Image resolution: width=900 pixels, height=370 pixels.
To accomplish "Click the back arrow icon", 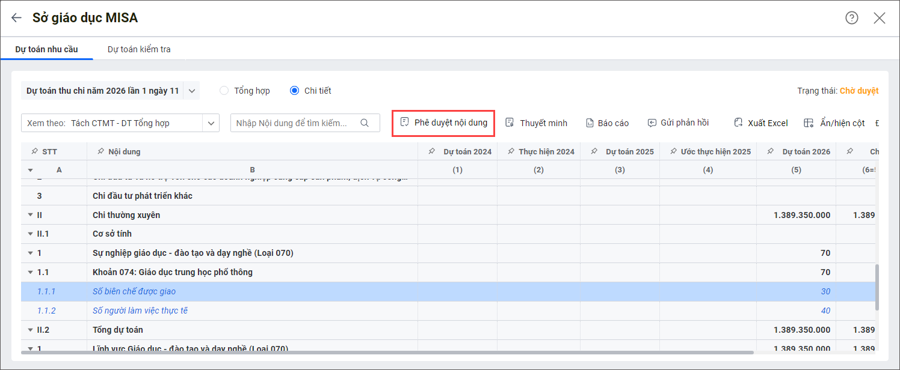I will click(16, 18).
